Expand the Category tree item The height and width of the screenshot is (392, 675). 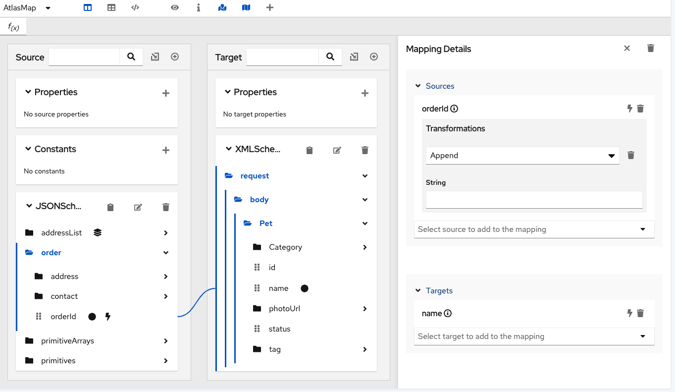click(x=365, y=247)
